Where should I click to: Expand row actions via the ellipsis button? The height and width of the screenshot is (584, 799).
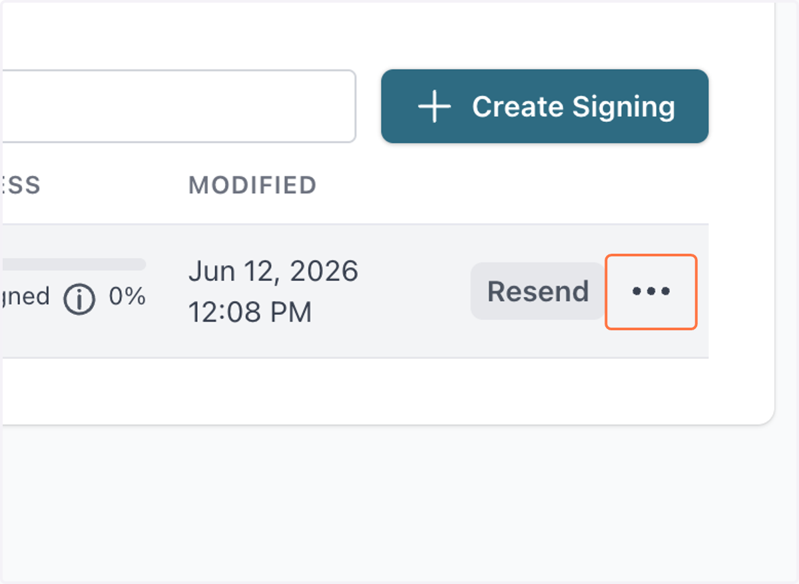click(x=651, y=292)
